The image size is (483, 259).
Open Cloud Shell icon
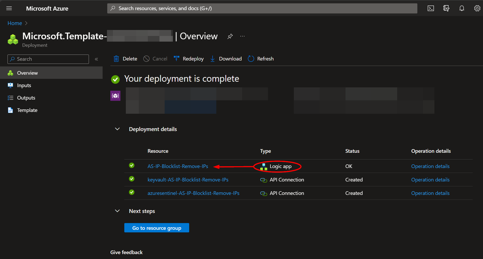click(x=431, y=8)
